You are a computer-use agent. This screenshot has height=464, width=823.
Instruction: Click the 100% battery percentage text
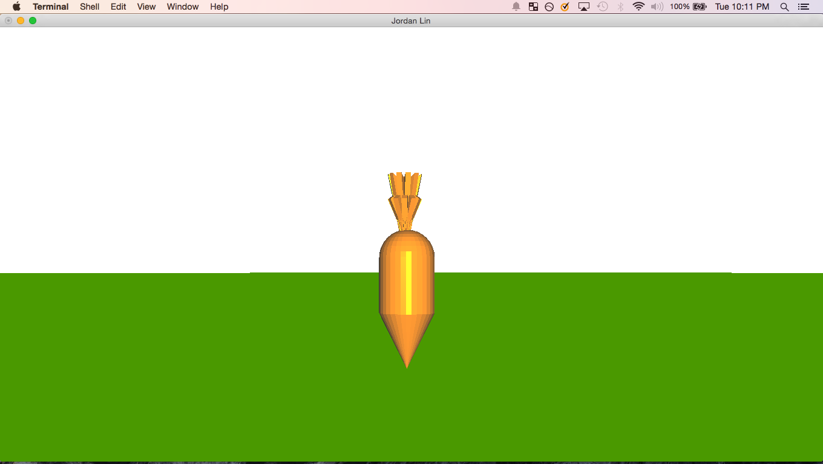(680, 7)
